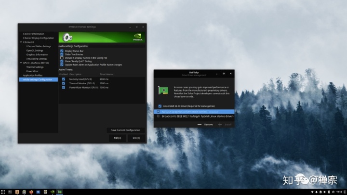Collapse the GPU 0 GeForce MX150 node
Screen dimensions: 347x195
coord(21,63)
